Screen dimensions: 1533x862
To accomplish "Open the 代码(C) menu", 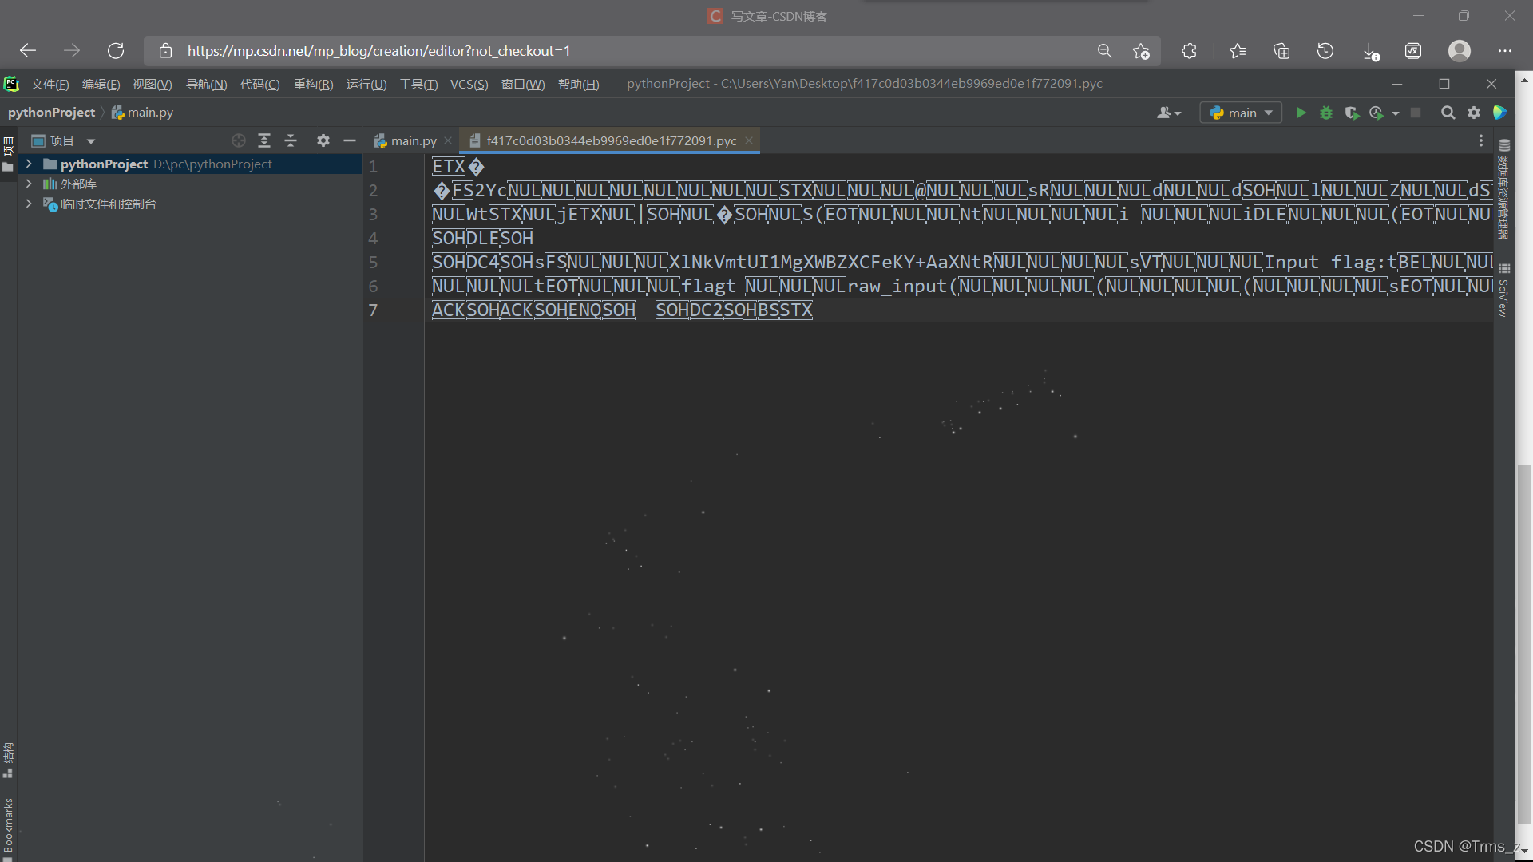I will click(259, 84).
